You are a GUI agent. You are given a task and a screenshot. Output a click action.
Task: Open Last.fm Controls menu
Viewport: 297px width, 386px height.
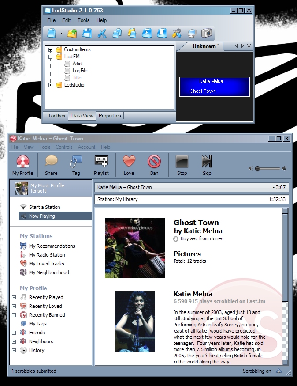coord(64,147)
